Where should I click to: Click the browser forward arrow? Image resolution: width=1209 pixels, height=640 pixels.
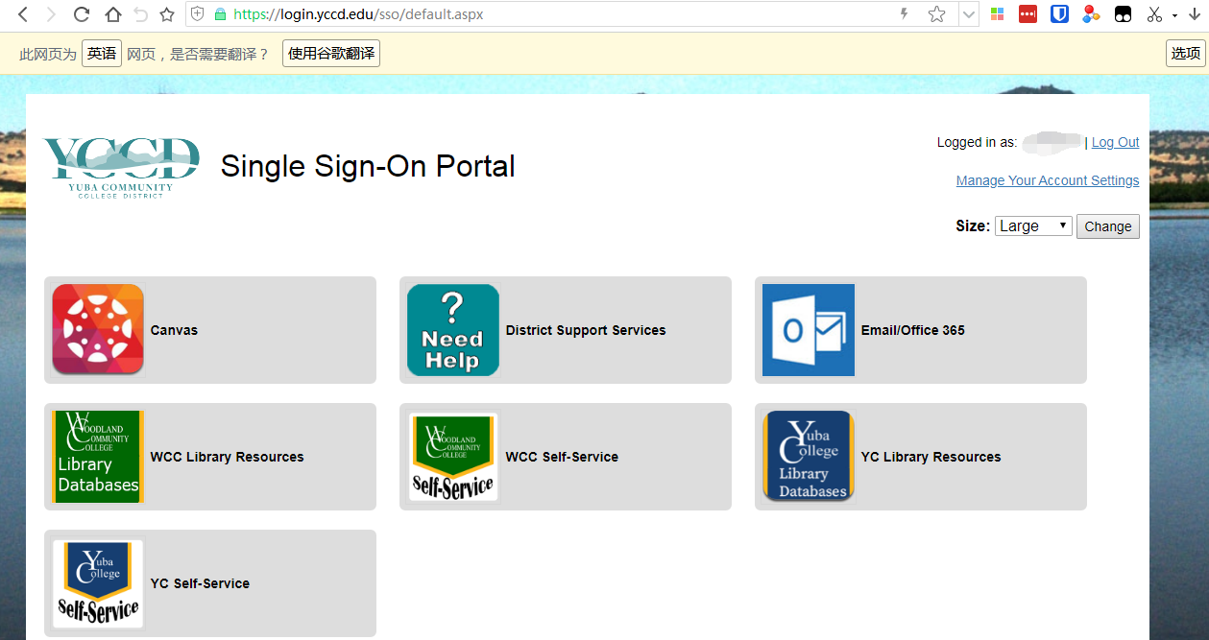[52, 14]
